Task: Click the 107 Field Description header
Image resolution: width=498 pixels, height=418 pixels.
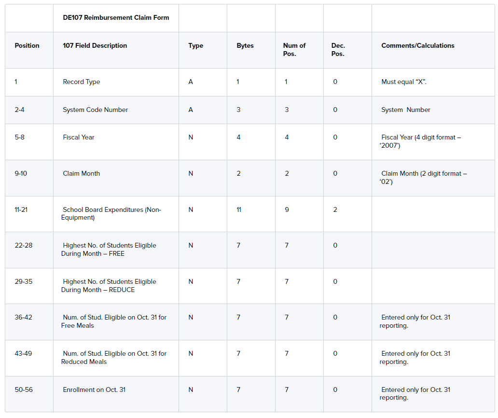Action: (95, 46)
